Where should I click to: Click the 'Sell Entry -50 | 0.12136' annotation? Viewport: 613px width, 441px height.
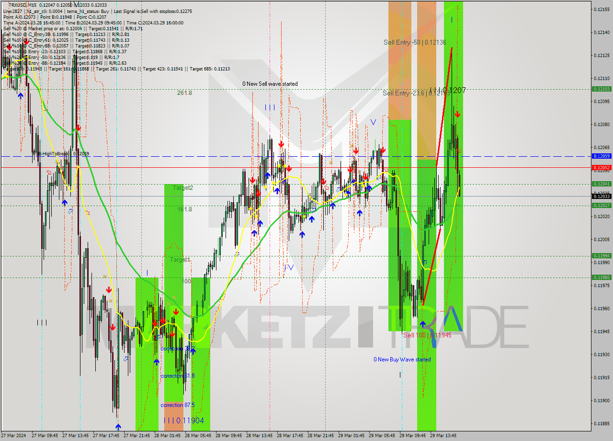tap(415, 43)
